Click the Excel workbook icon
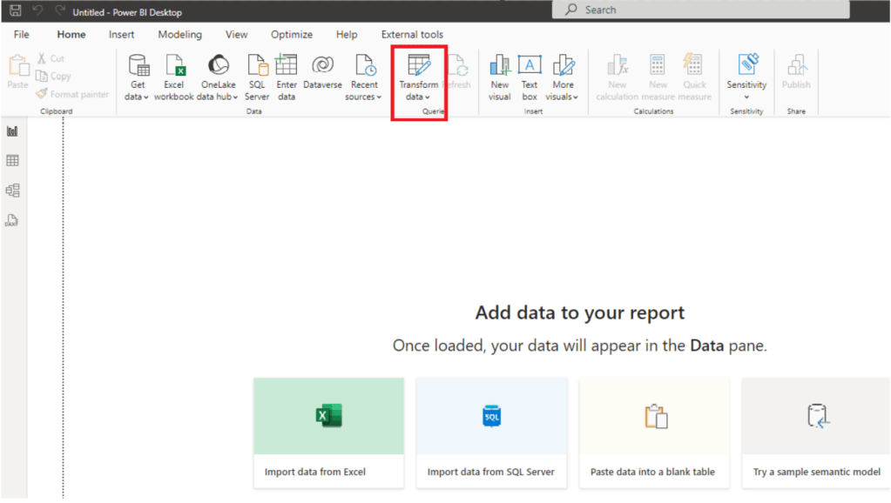Screen dimensions: 891x503 point(174,66)
